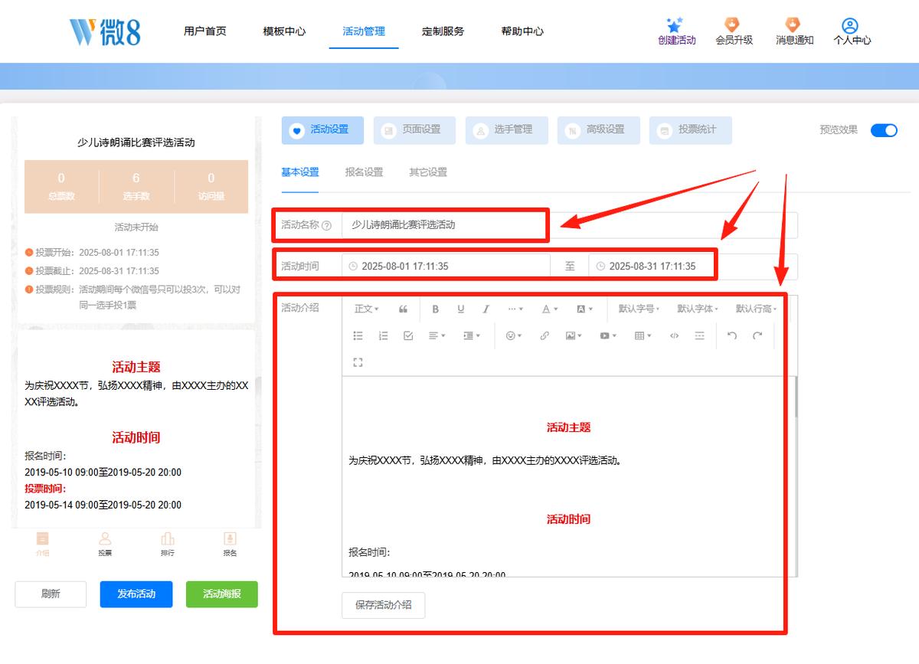Open 个人中心 user profile
The image size is (919, 664).
pos(852,32)
